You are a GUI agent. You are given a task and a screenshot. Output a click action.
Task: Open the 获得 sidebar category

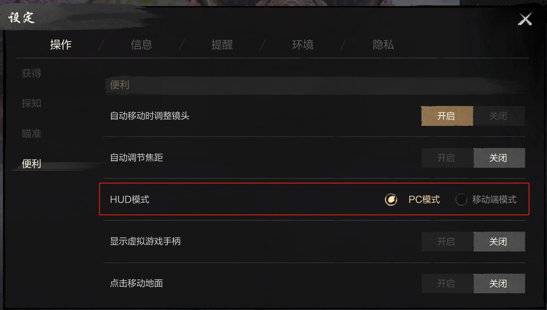31,73
